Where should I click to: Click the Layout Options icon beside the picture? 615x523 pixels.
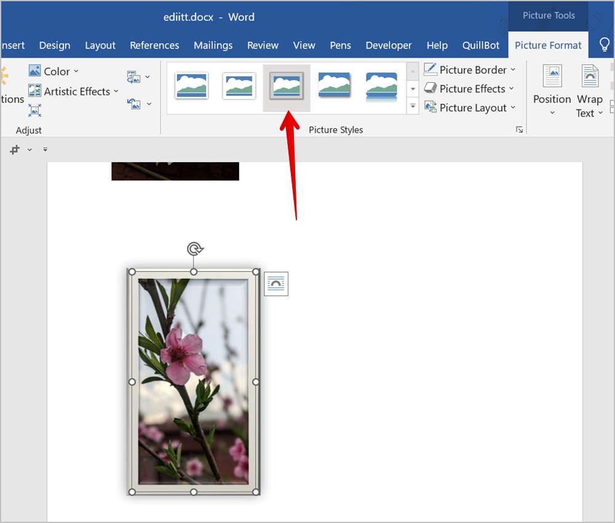(276, 283)
